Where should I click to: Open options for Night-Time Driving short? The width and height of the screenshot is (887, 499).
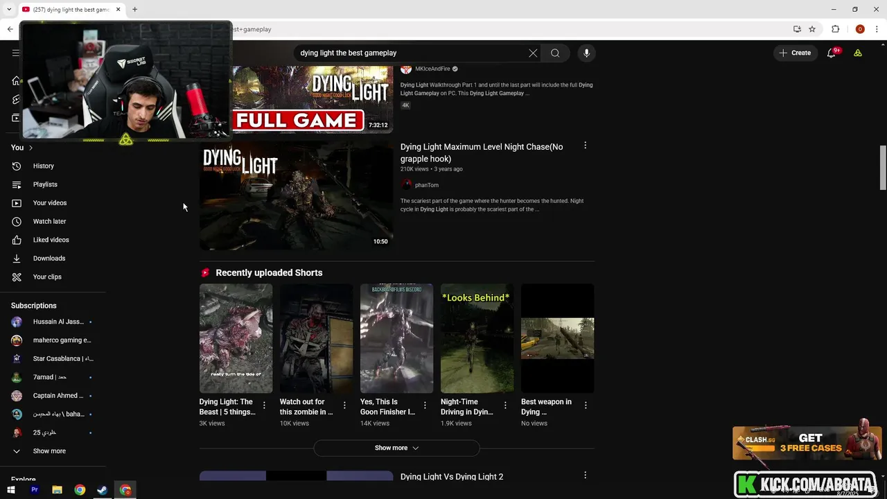tap(505, 405)
